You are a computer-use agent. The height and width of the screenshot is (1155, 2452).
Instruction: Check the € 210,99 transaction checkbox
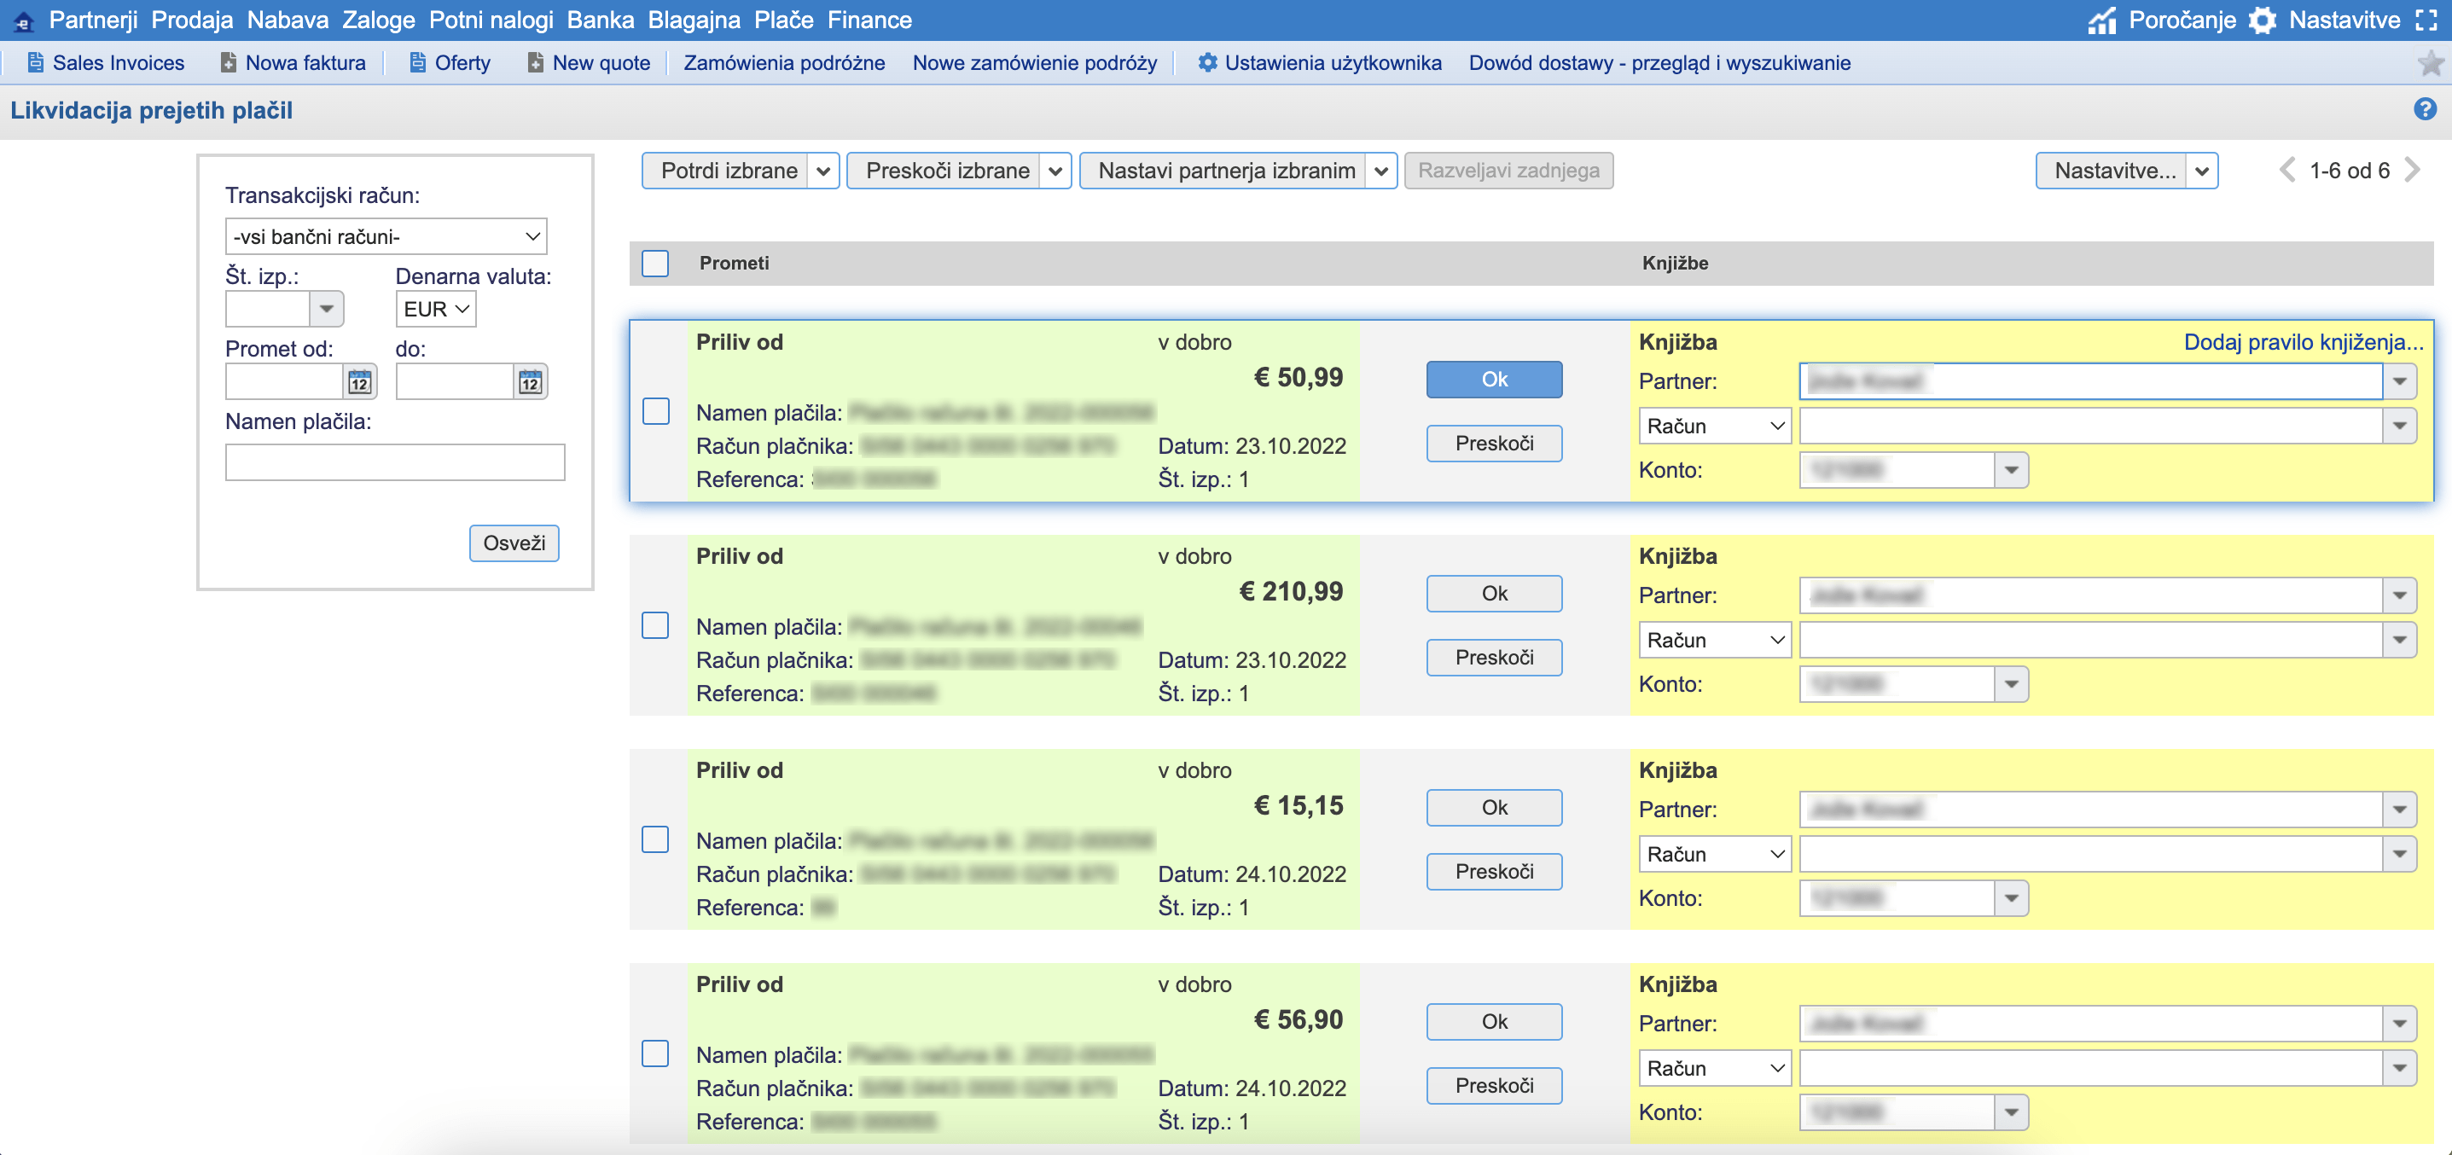pyautogui.click(x=655, y=626)
